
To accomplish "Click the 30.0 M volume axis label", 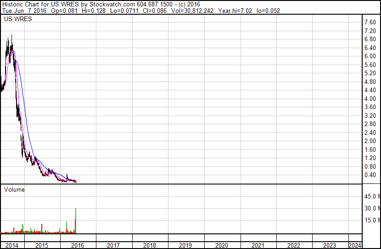I will pos(372,209).
